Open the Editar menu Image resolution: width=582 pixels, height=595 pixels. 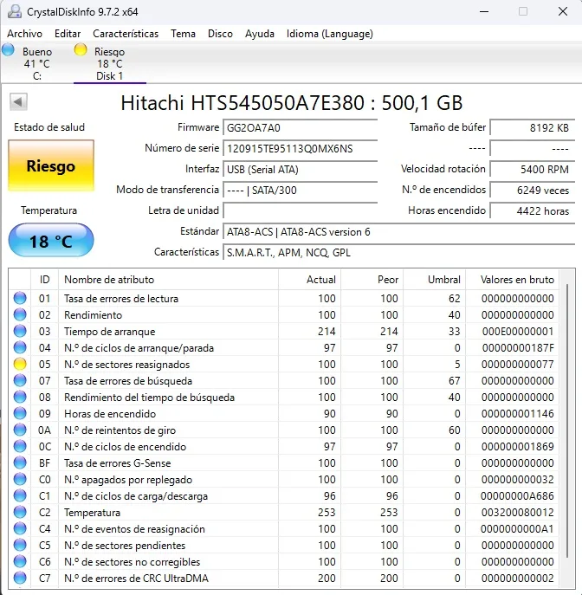(x=68, y=34)
